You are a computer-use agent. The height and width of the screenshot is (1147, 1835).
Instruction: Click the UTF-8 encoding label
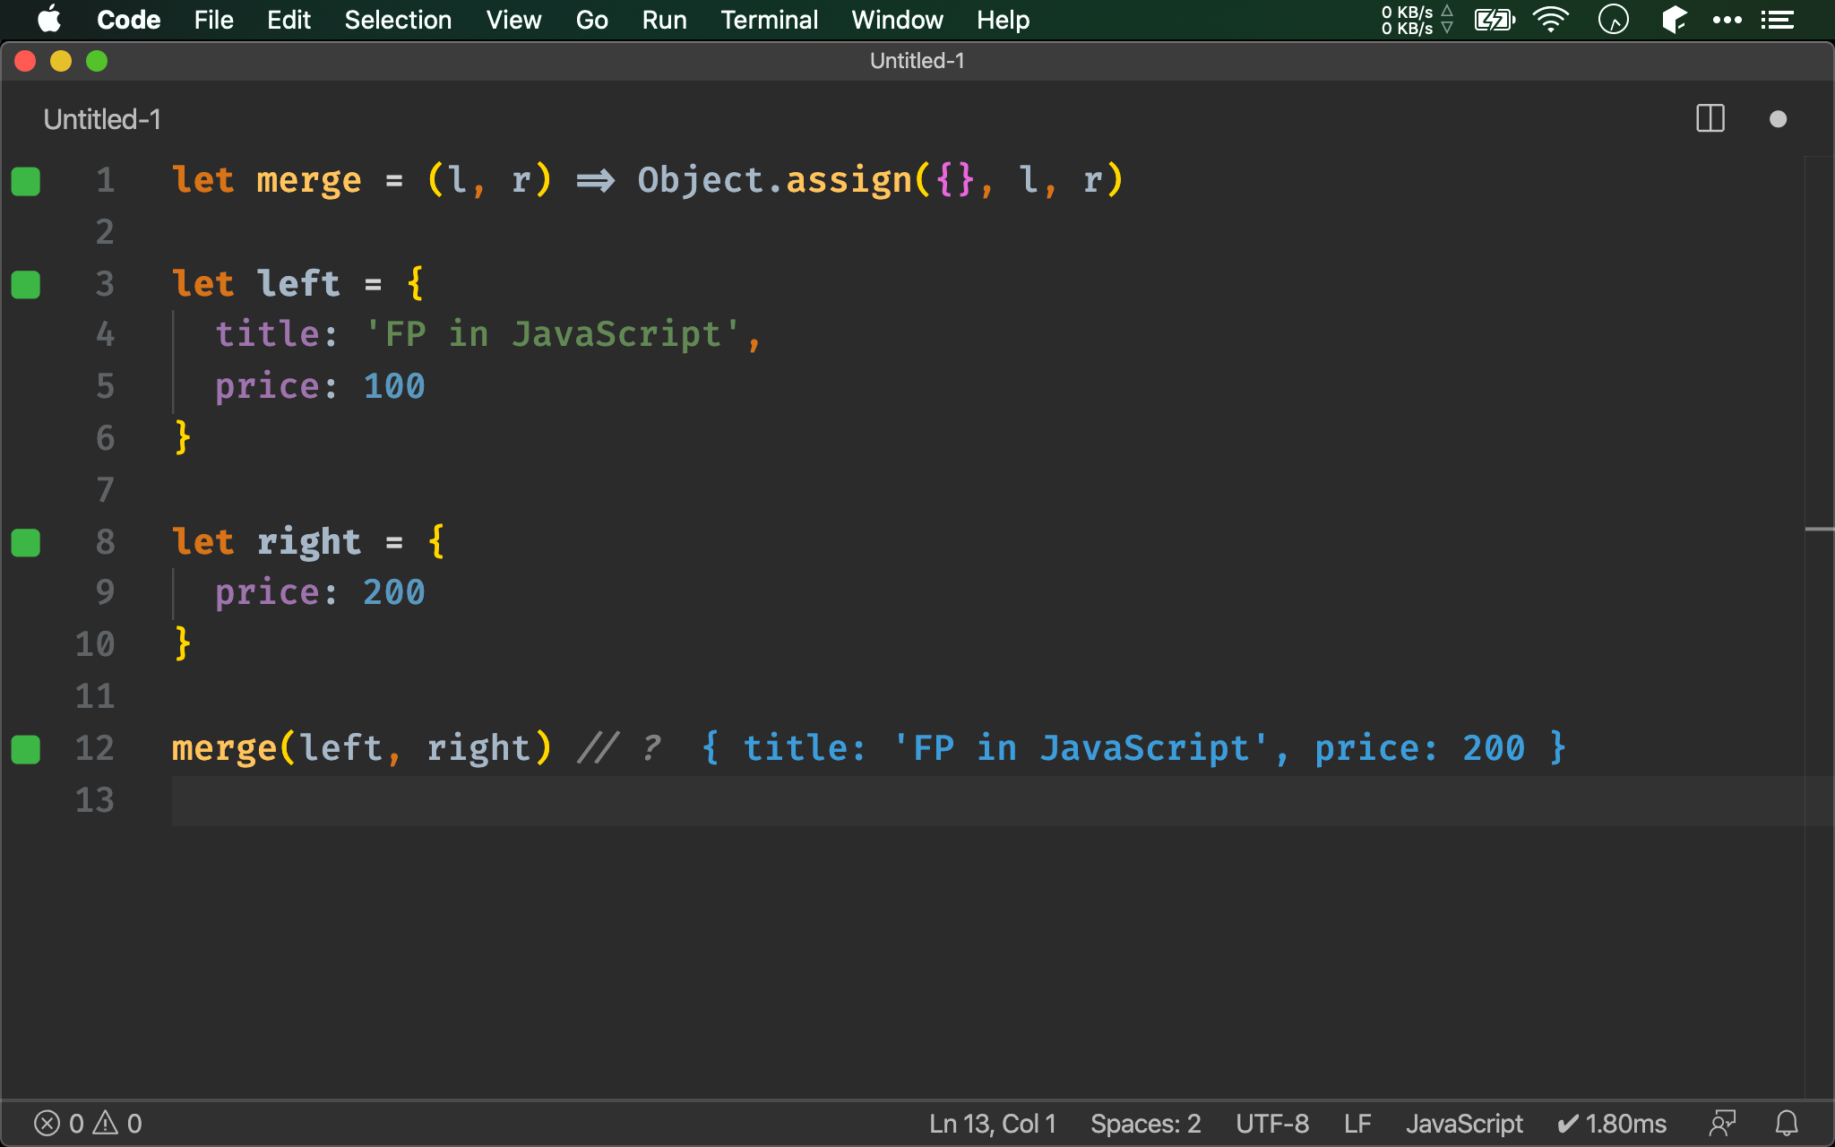tap(1272, 1123)
